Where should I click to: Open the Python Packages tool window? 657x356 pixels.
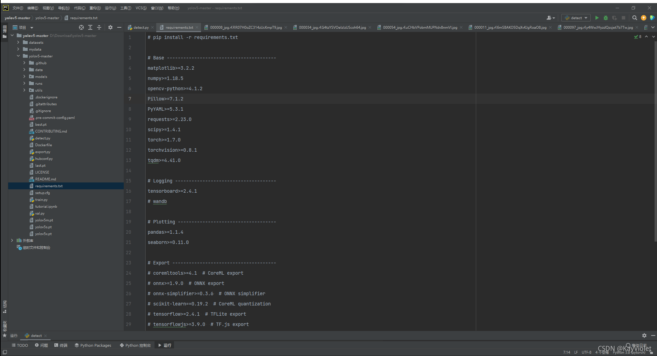(x=93, y=345)
